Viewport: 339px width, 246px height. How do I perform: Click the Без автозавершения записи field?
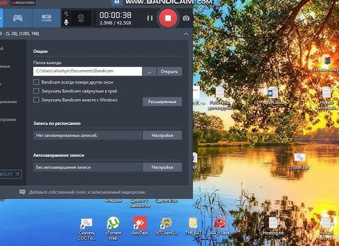click(87, 167)
